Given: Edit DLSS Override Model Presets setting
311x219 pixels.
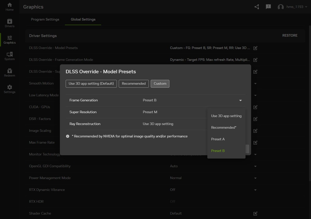Looking at the screenshot, I should (255, 48).
